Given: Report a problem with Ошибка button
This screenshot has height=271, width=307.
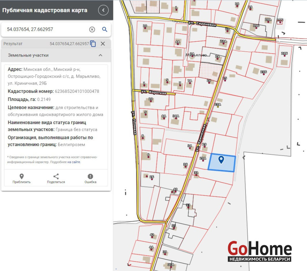Looking at the screenshot, I should 90,179.
